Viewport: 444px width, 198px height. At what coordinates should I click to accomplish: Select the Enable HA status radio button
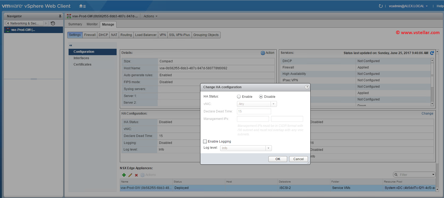tap(239, 97)
